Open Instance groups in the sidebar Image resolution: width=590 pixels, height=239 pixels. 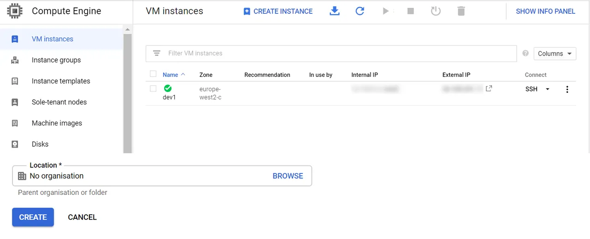pyautogui.click(x=62, y=60)
